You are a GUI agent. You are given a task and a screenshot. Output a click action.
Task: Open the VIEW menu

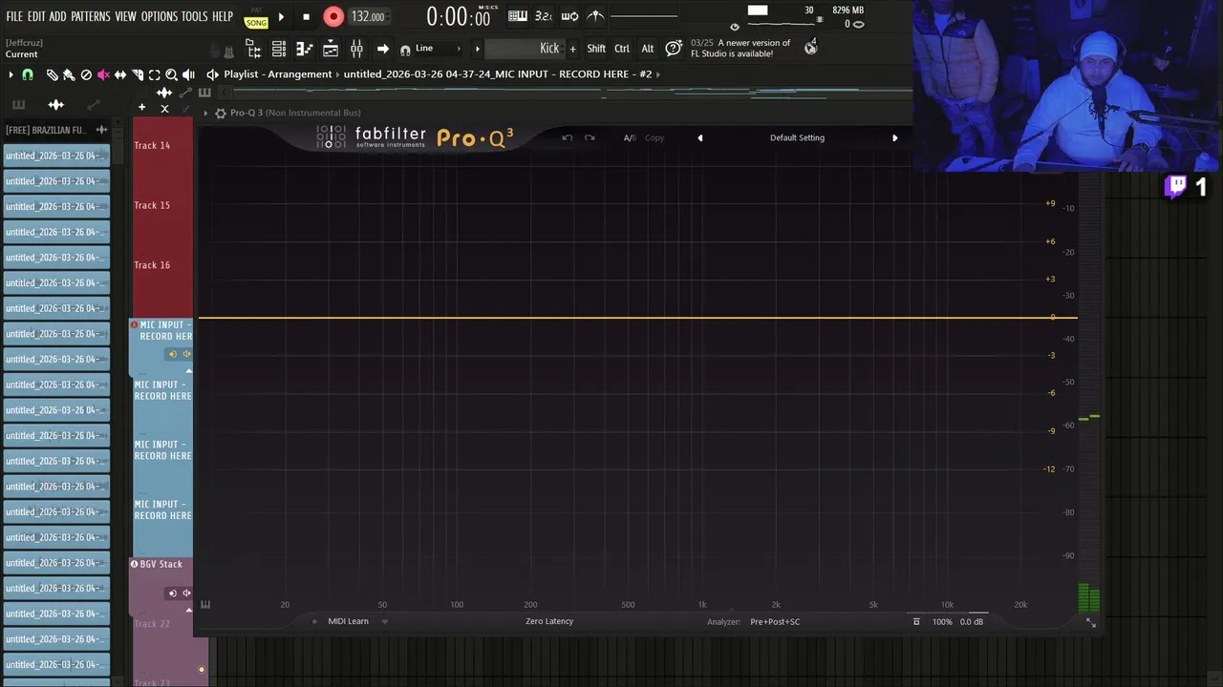[126, 16]
